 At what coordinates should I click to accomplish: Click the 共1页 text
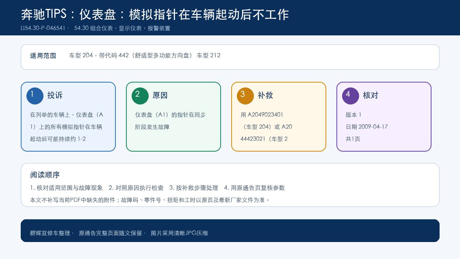point(353,139)
